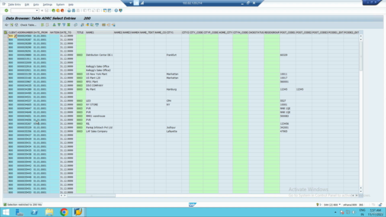Click the vertical scrollbar down arrow at bottom
The width and height of the screenshot is (386, 217).
point(361,192)
